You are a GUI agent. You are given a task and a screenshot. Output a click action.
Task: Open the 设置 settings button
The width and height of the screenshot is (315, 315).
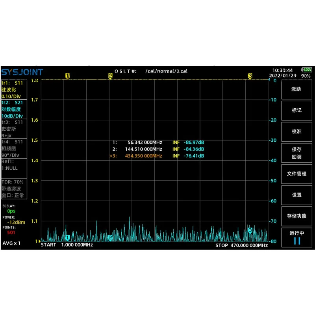[296, 195]
